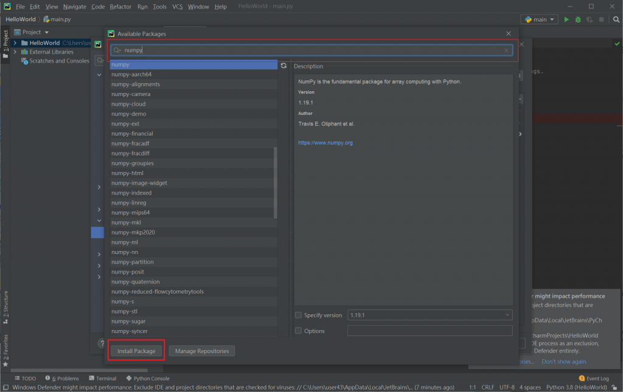The image size is (623, 392).
Task: Click the 4 spaces indent status
Action: tap(530, 387)
